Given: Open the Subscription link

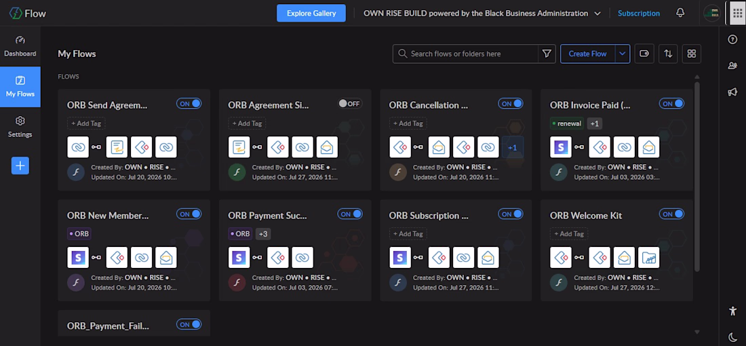Looking at the screenshot, I should point(638,14).
